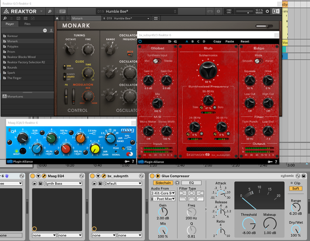Image resolution: width=310 pixels, height=241 pixels.
Task: Toggle Monark oscillator MOD switch
Action: (x=130, y=55)
